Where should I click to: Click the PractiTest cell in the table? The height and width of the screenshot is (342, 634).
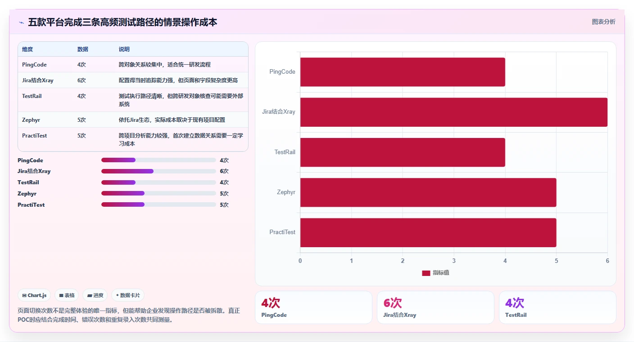(35, 136)
